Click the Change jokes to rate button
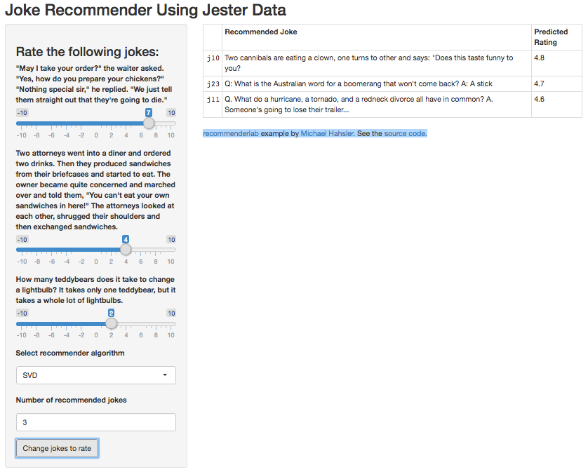This screenshot has width=588, height=472. [x=57, y=448]
